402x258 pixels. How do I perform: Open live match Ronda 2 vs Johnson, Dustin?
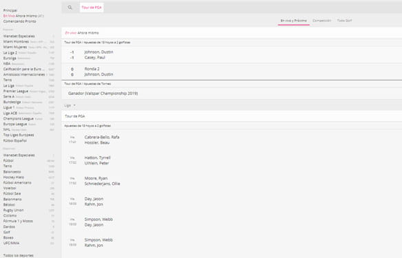pyautogui.click(x=232, y=72)
